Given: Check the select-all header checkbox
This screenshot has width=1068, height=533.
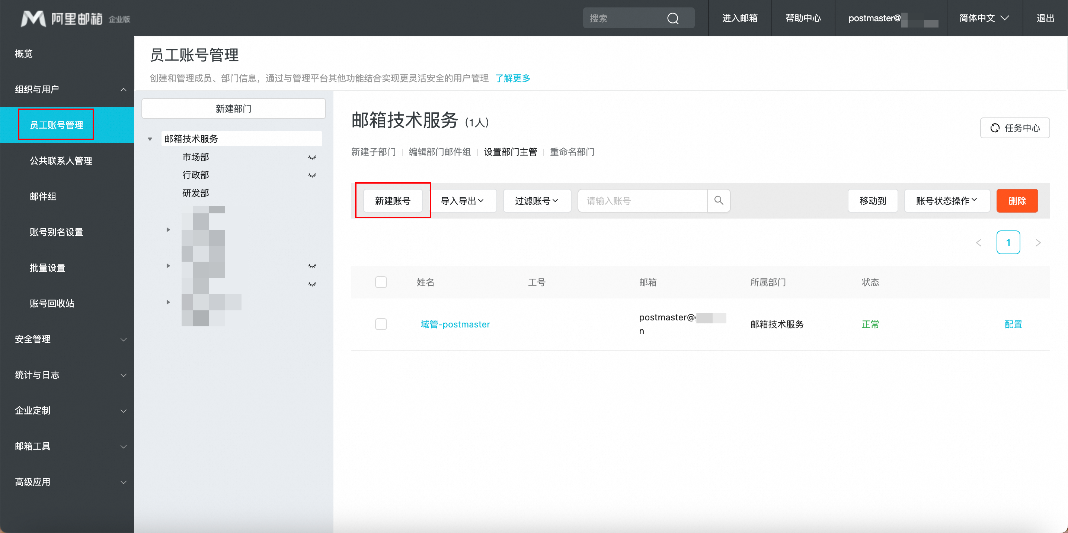Looking at the screenshot, I should click(381, 282).
